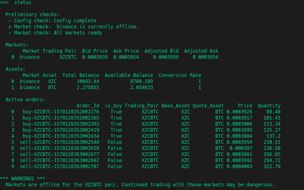Select order quantity 125.27
This screenshot has height=190, width=304.
[272, 130]
